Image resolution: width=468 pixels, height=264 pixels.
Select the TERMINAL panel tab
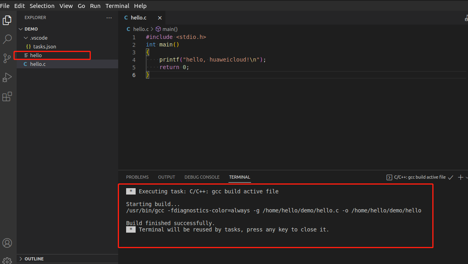240,177
